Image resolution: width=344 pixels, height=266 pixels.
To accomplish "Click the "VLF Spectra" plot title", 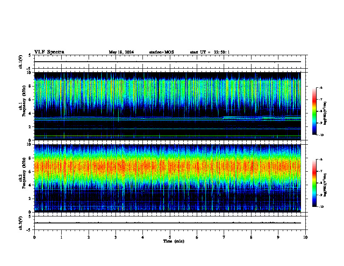I will pos(49,52).
